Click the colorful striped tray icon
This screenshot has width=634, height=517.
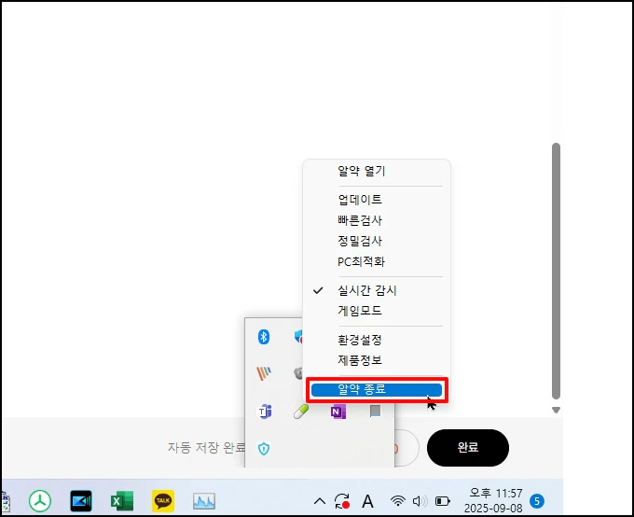pos(264,373)
